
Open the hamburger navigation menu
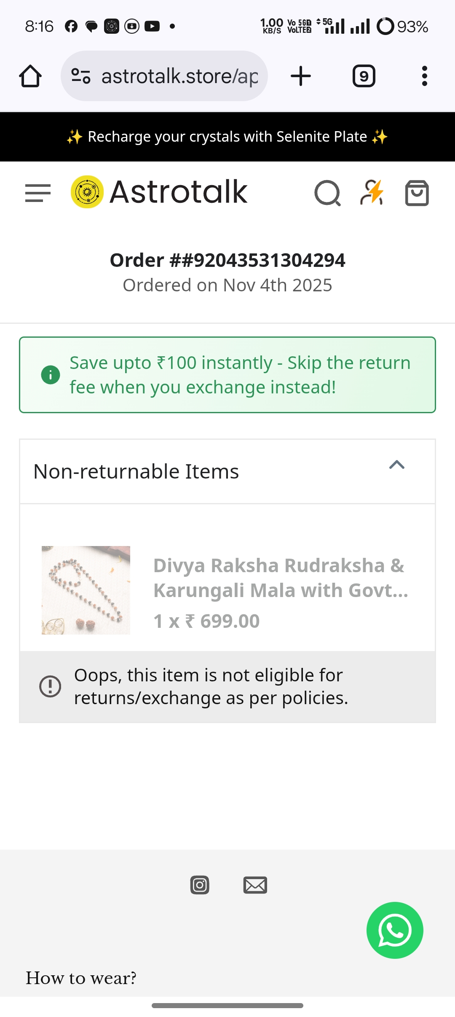pos(38,193)
